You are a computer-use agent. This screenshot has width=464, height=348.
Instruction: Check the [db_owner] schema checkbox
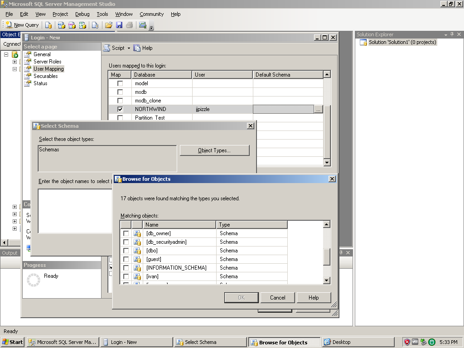click(x=126, y=233)
